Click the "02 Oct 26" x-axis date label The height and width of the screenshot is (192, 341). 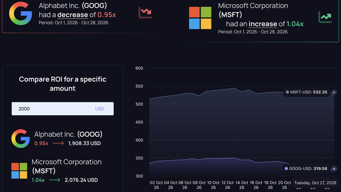pos(156,185)
